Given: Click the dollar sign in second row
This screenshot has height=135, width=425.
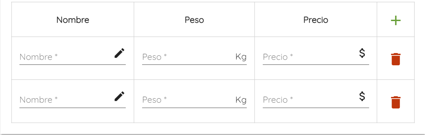Looking at the screenshot, I should [x=362, y=96].
